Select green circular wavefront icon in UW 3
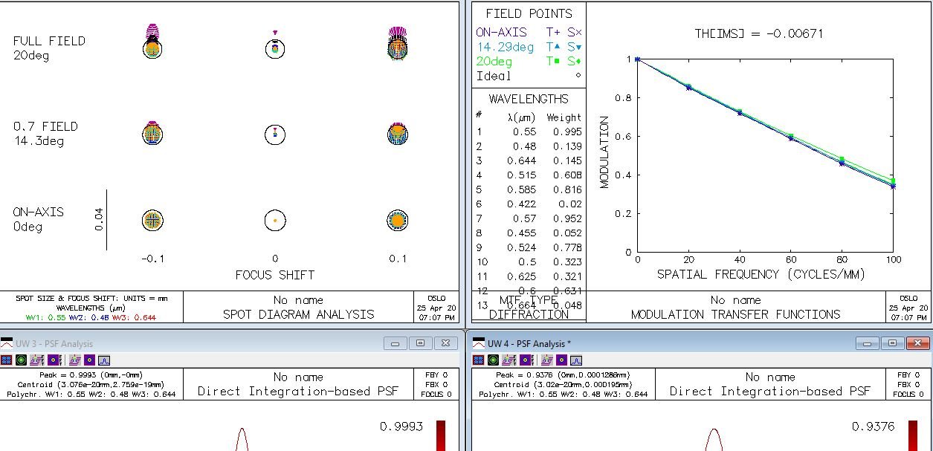933x451 pixels. pos(21,360)
